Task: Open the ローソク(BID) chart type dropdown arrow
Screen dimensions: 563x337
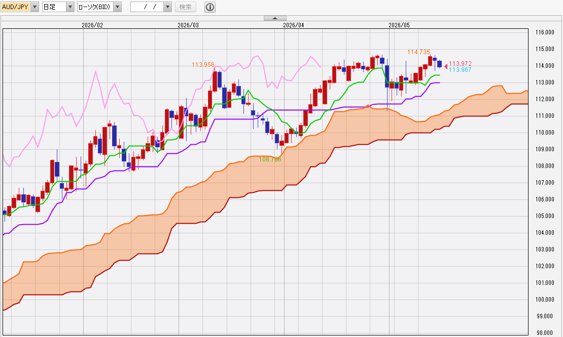Action: [x=117, y=7]
